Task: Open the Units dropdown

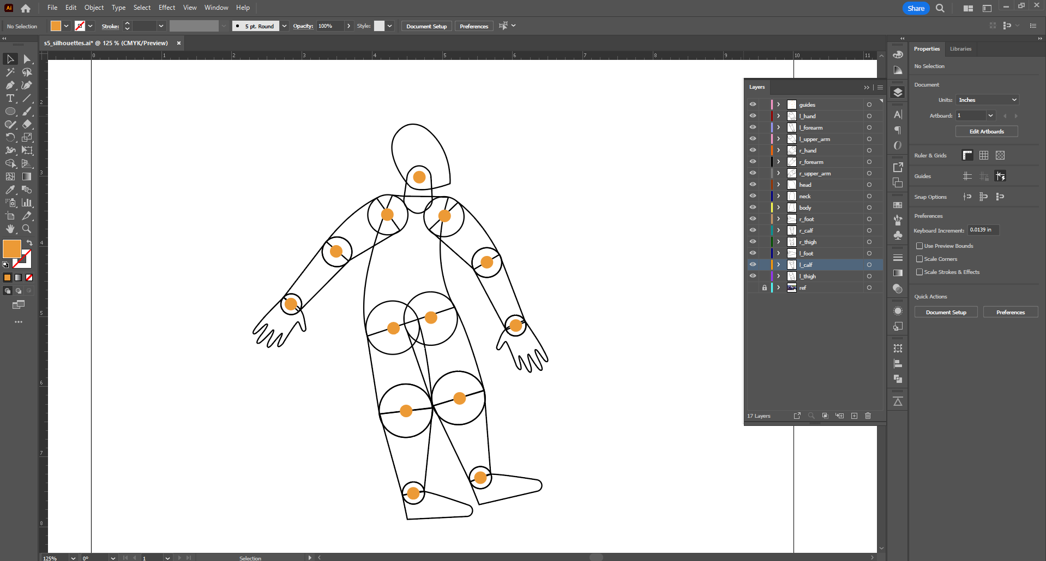Action: [987, 100]
